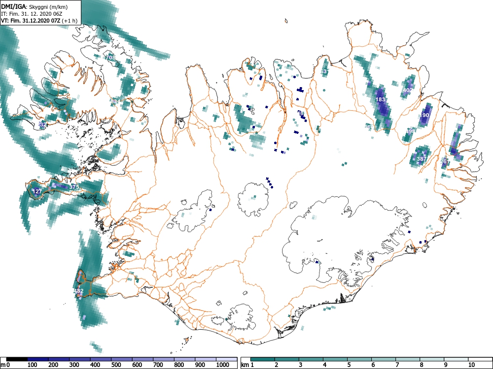
Task: Pick the 5–6 km legend color swatch
Action: [x=359, y=359]
